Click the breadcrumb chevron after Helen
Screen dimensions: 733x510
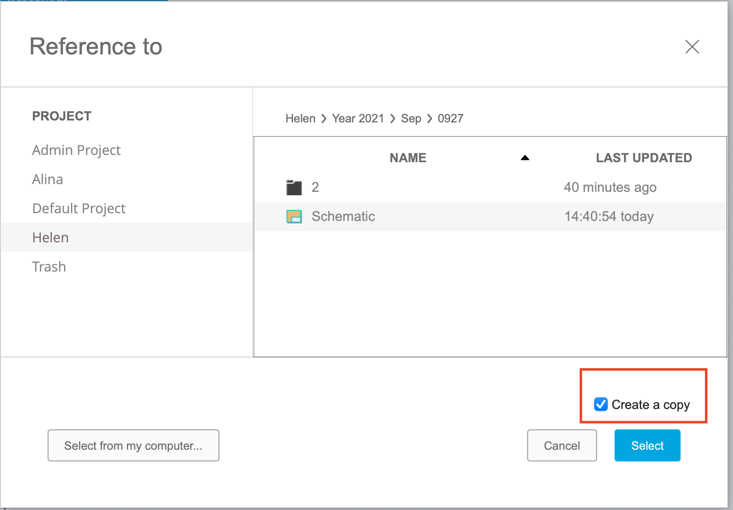click(323, 119)
